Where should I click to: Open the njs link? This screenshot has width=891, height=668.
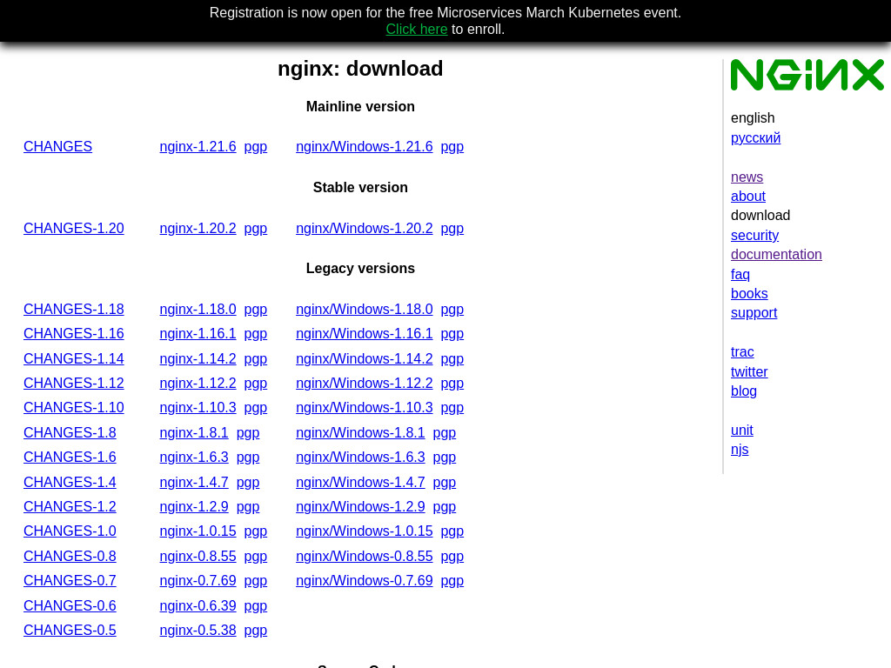(740, 450)
